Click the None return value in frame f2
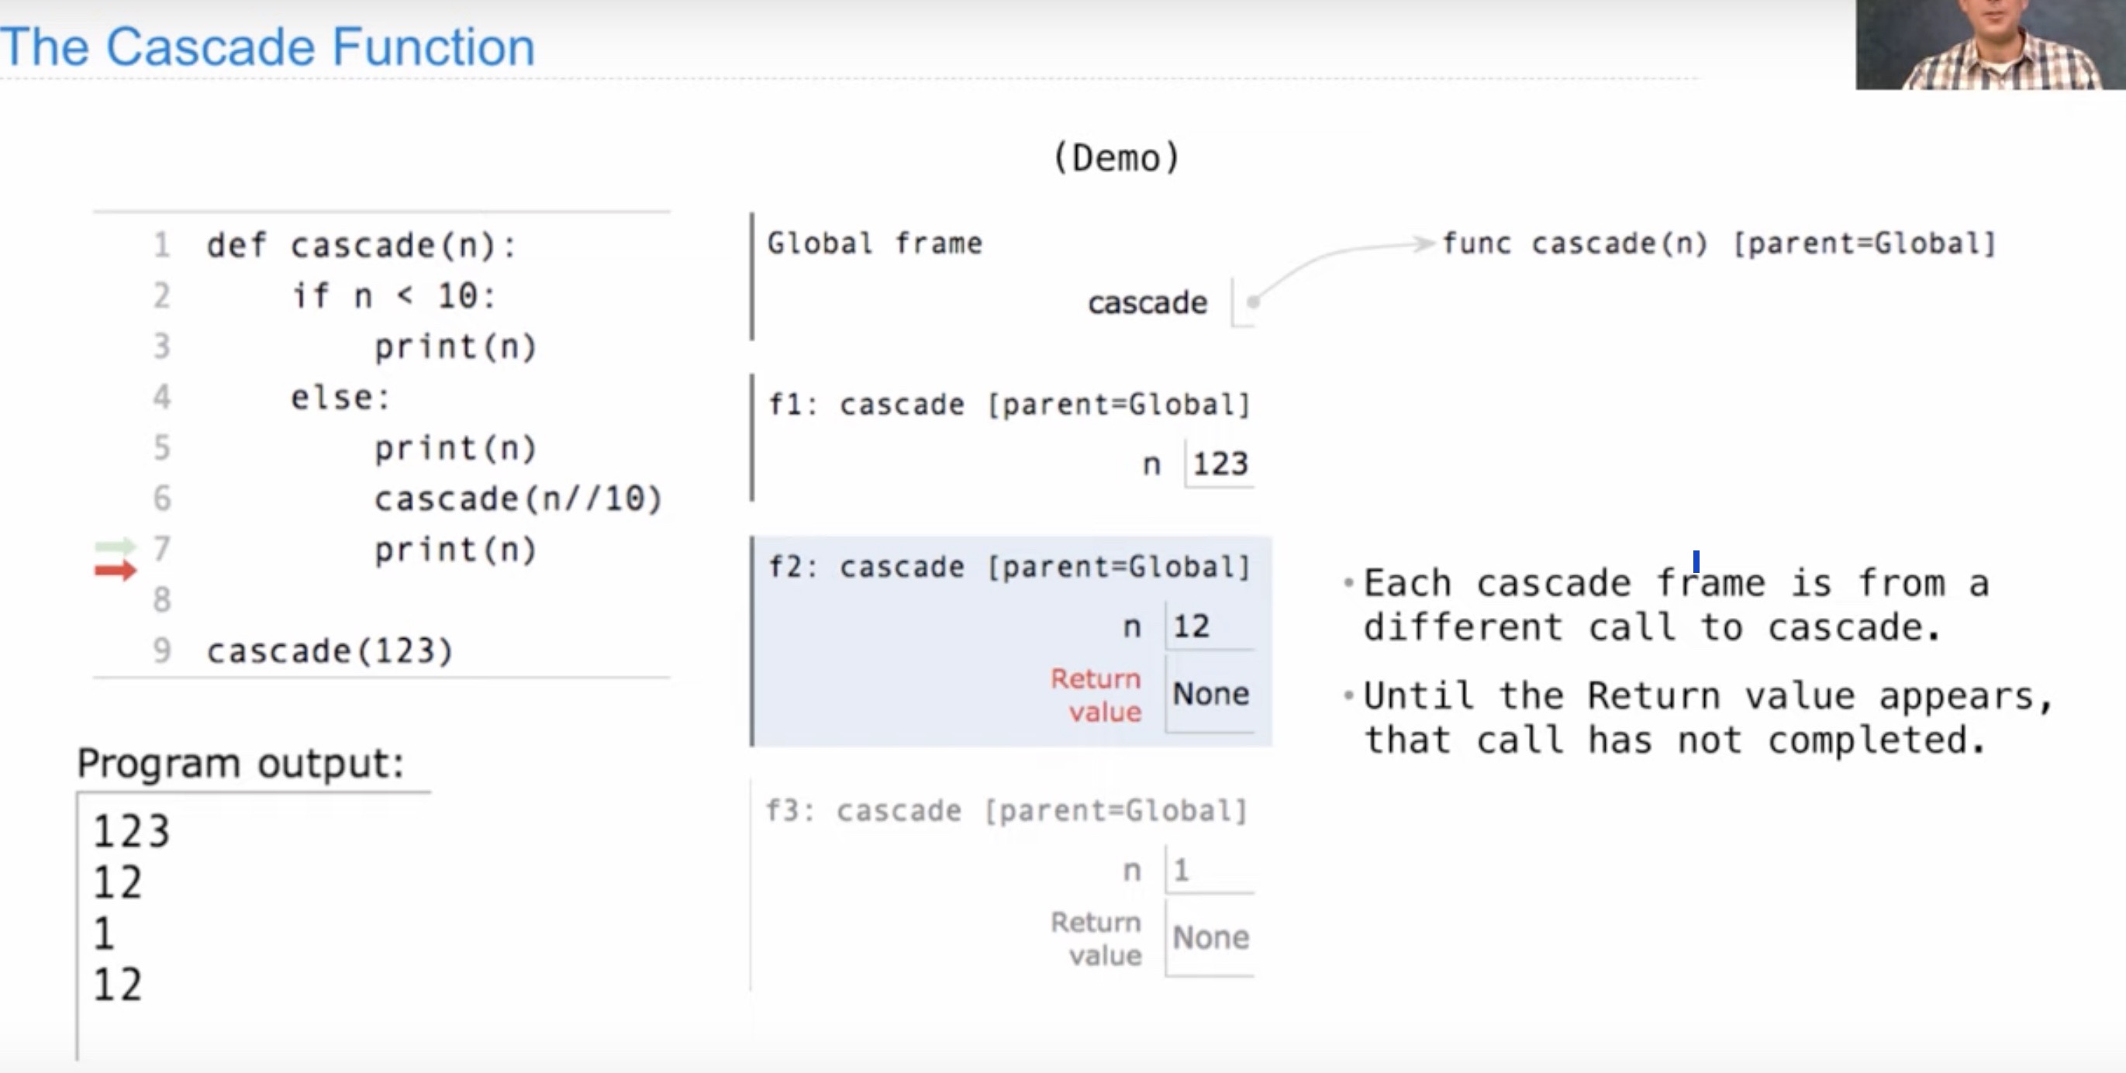This screenshot has height=1073, width=2126. click(x=1211, y=694)
